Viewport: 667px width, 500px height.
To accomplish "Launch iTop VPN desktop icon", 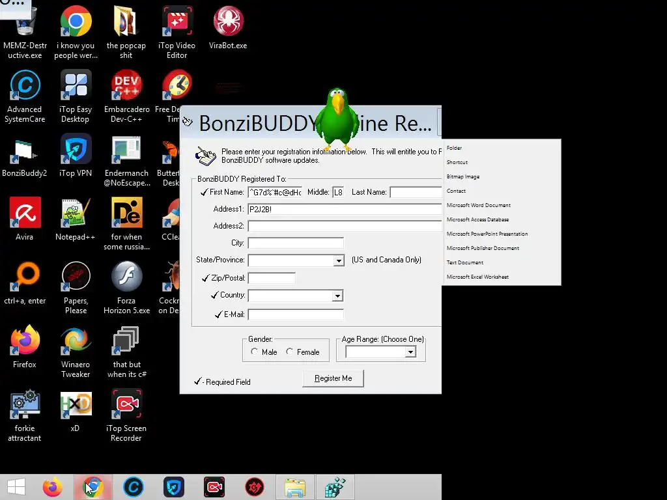I will 76,156.
